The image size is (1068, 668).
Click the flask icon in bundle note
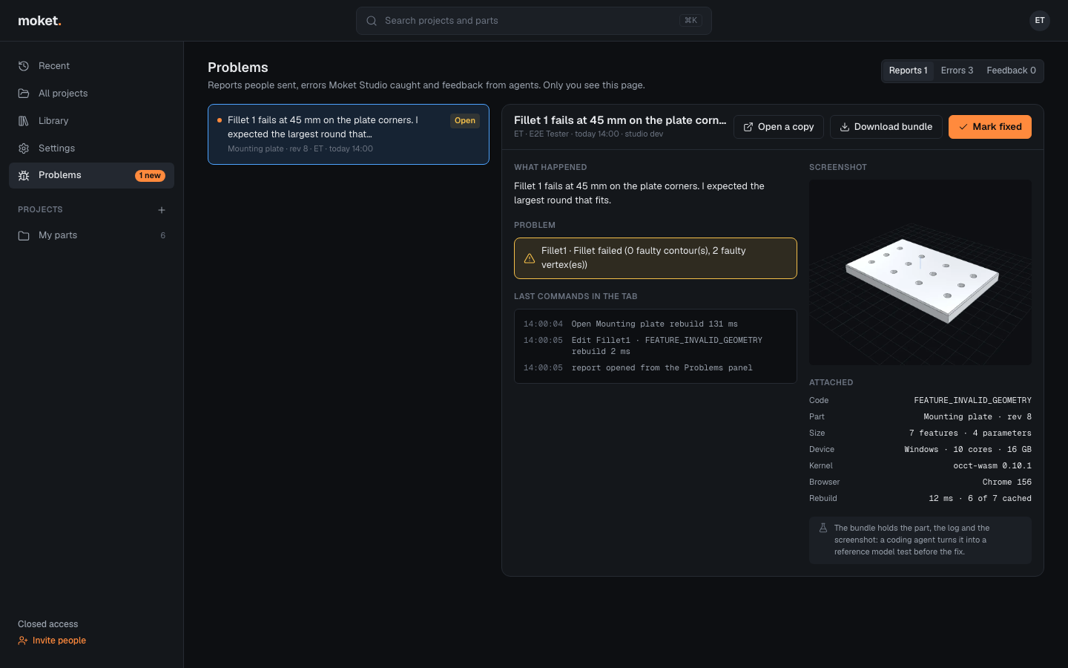coord(823,528)
